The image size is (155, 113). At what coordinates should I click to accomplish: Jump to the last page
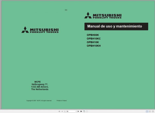pos(81,111)
